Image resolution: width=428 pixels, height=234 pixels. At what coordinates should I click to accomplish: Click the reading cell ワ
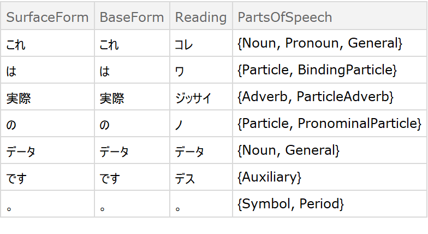pyautogui.click(x=180, y=71)
